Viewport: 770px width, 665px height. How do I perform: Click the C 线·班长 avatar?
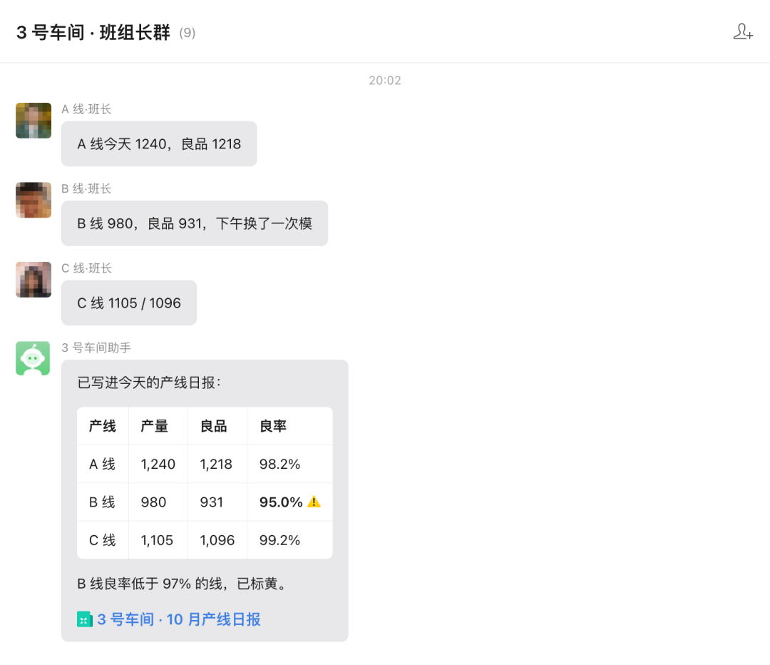[34, 280]
